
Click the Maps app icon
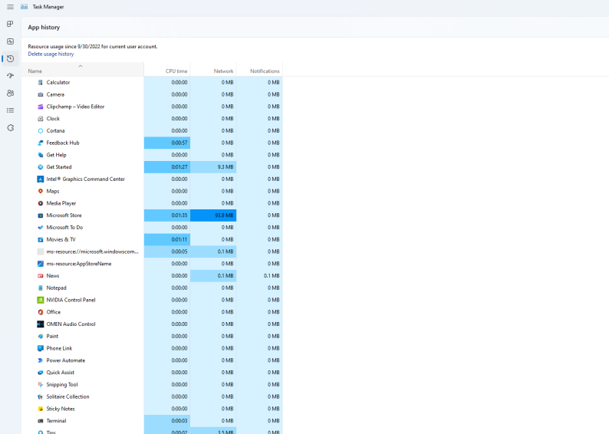point(41,191)
